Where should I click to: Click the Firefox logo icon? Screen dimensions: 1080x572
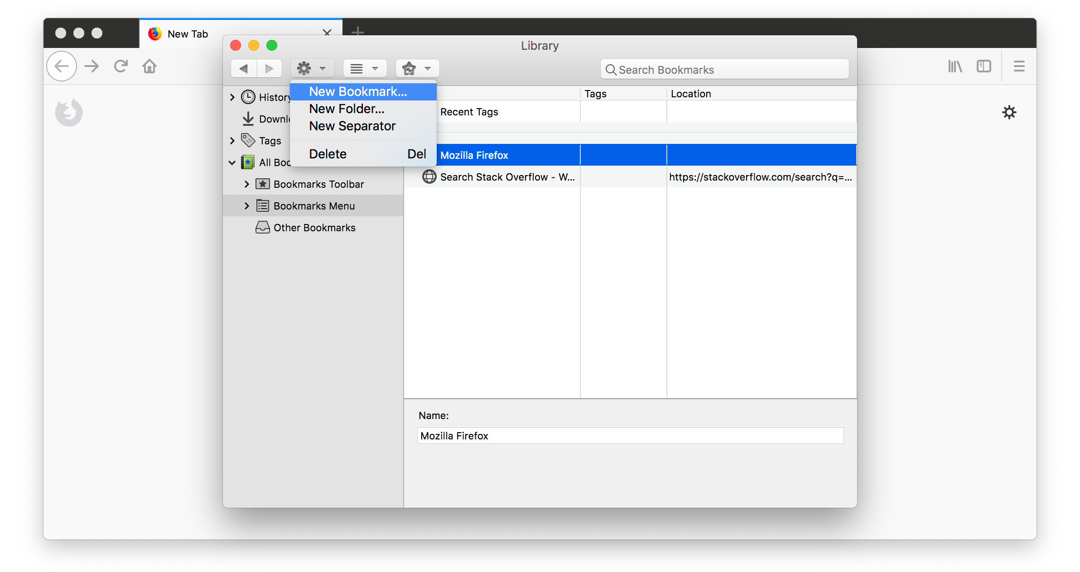coord(69,112)
